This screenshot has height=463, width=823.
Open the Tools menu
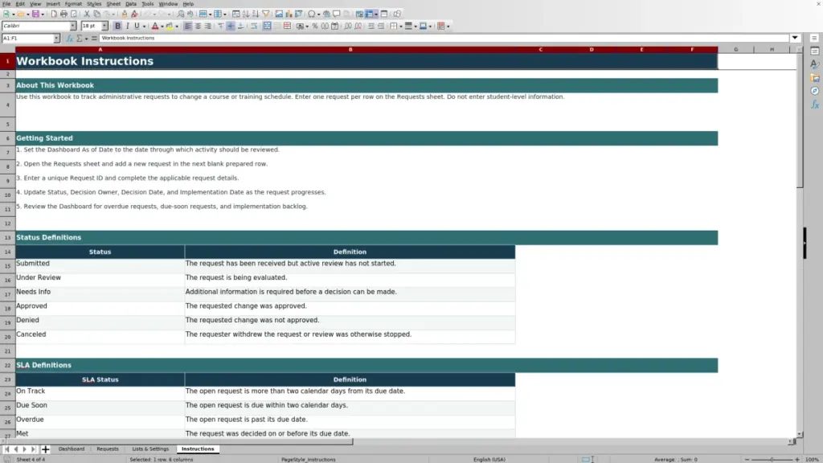(148, 4)
